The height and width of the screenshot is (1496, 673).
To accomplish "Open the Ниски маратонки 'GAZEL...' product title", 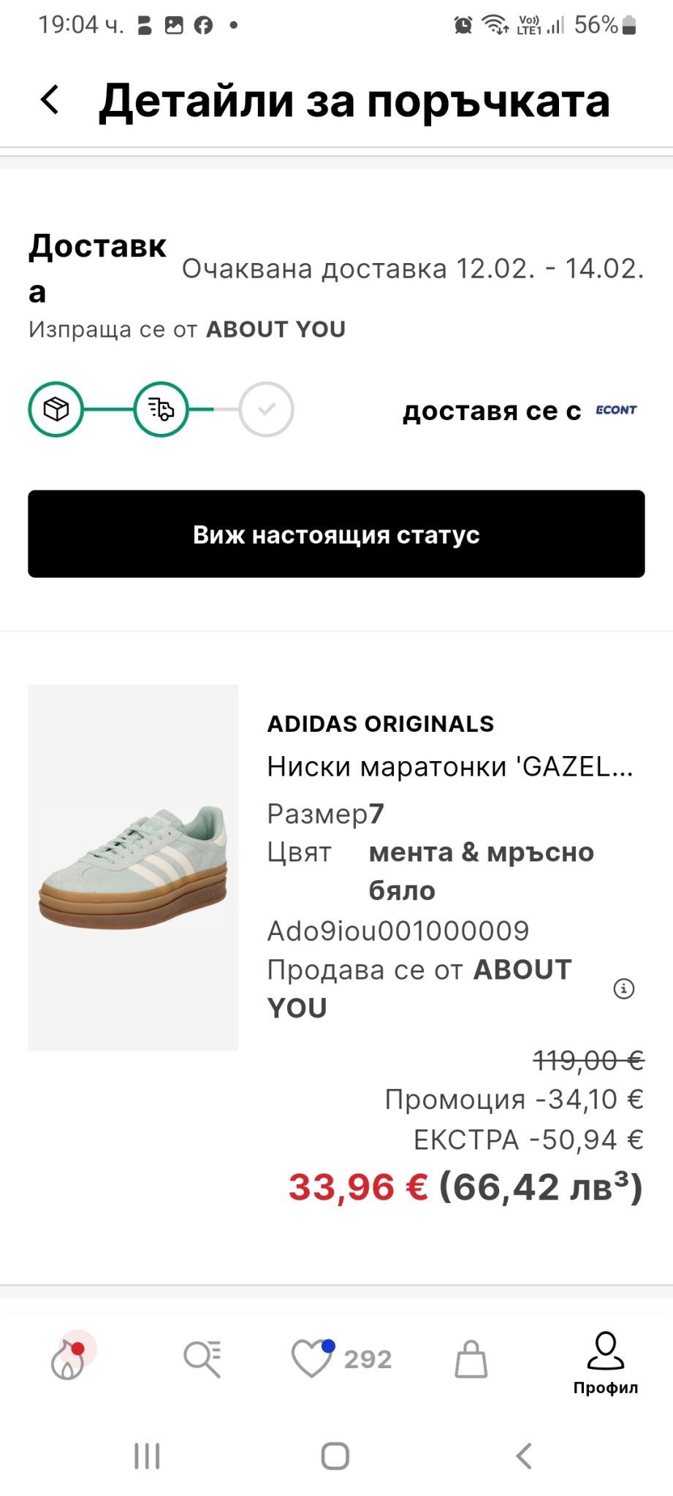I will pyautogui.click(x=449, y=766).
